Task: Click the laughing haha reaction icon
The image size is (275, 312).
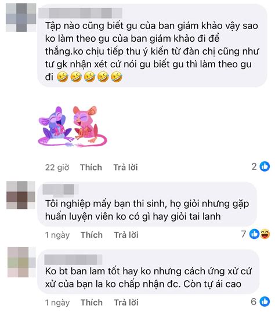Action: [265, 234]
